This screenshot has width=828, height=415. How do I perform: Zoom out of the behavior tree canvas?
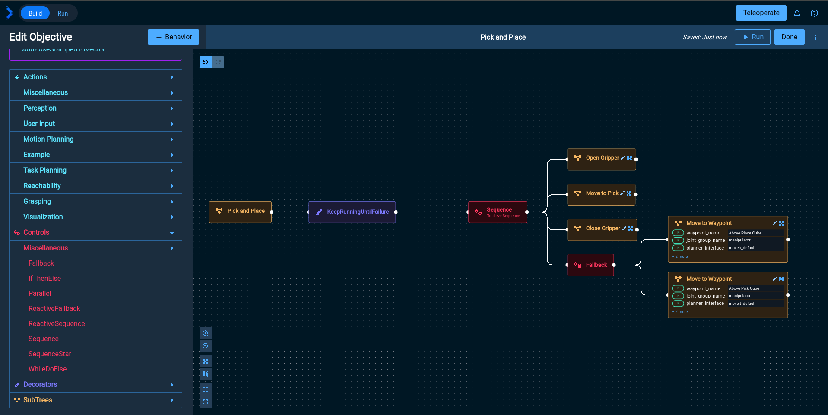(206, 346)
